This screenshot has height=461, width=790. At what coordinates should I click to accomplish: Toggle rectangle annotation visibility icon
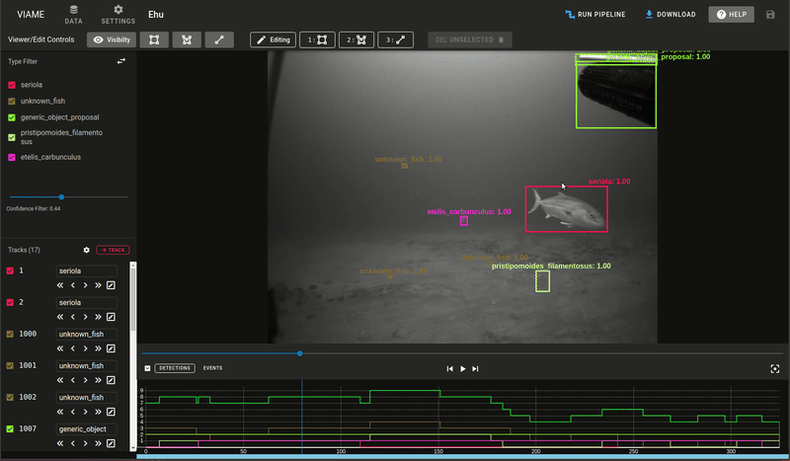click(153, 39)
